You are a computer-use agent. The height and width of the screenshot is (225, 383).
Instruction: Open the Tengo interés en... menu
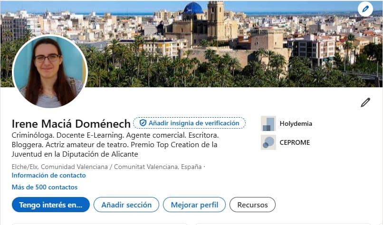click(x=51, y=205)
